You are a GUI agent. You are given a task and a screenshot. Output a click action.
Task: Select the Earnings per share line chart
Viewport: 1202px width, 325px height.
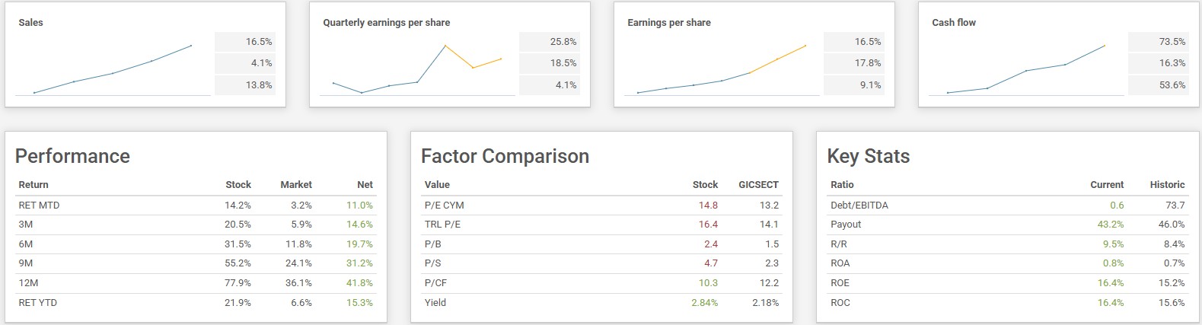722,71
